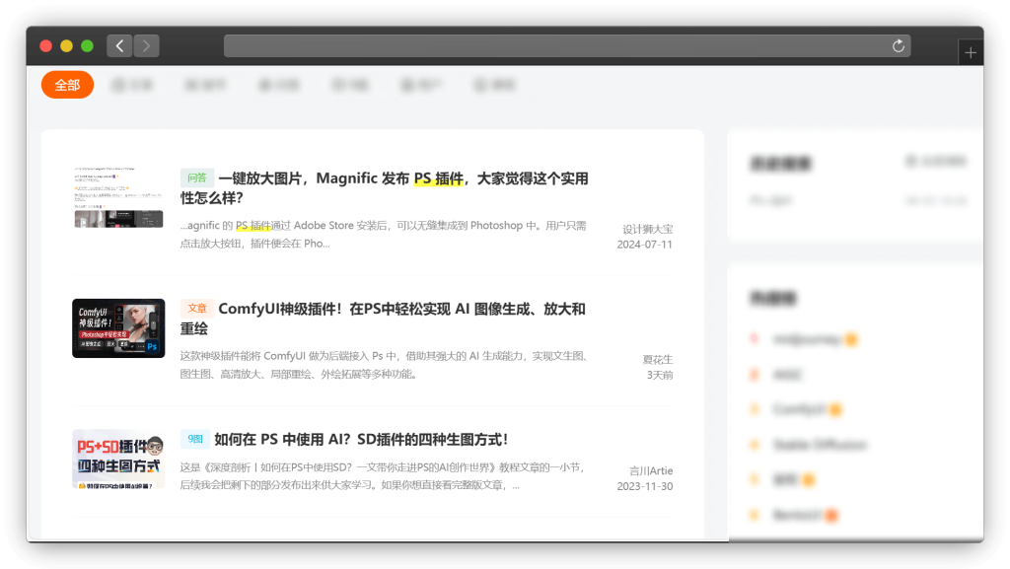The height and width of the screenshot is (569, 1010).
Task: Click the author 吉川Artie
Action: tap(650, 470)
